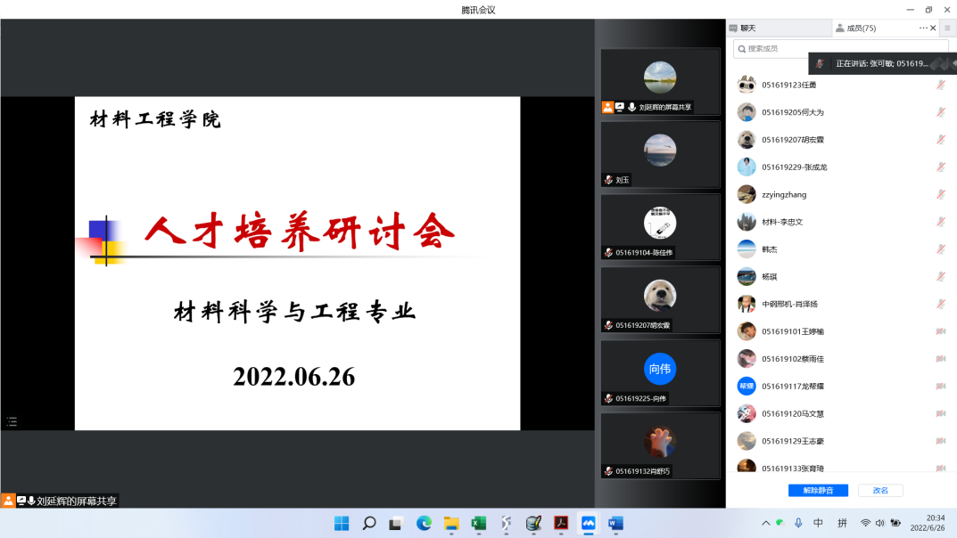
Task: Toggle the microphone icon beside 韩杰
Action: (x=940, y=249)
